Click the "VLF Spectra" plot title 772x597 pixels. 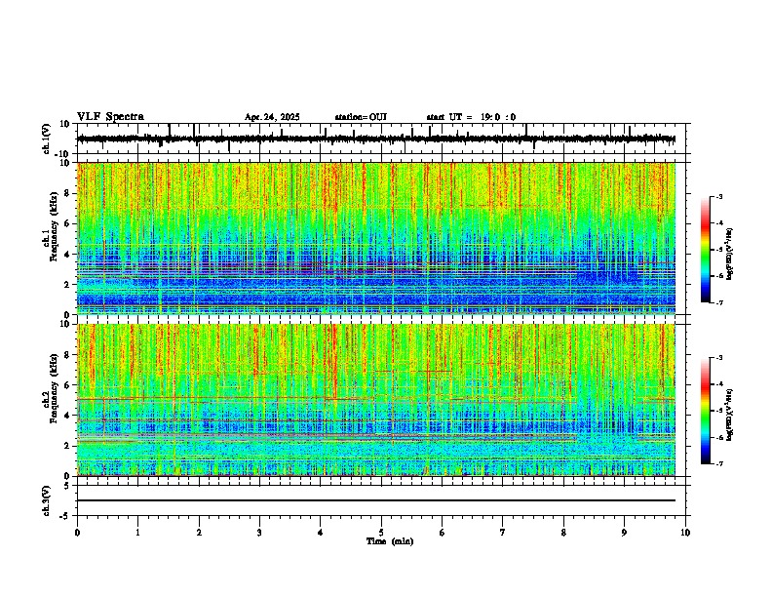click(110, 117)
